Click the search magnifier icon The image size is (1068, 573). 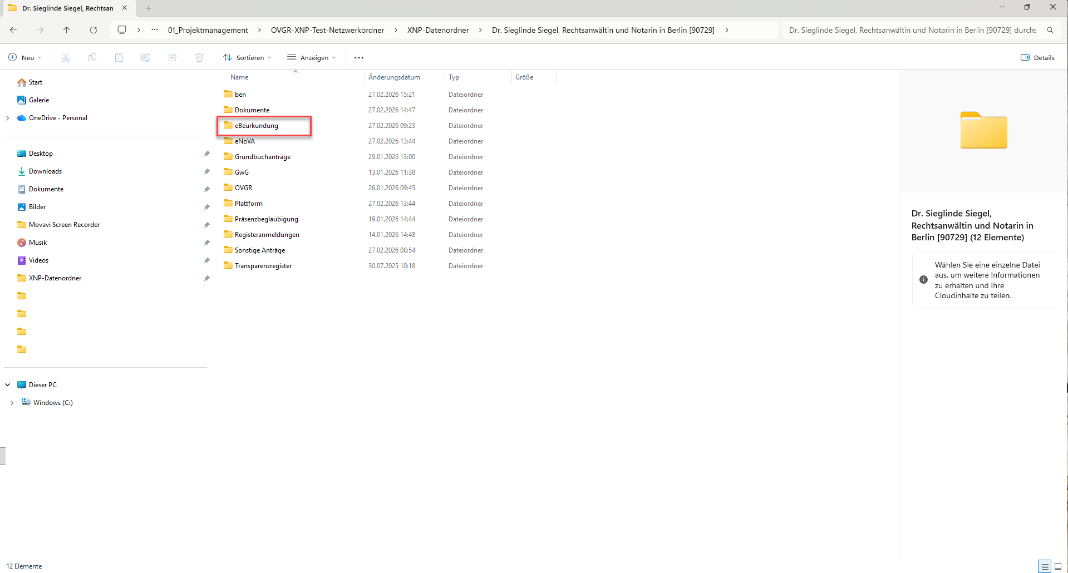coord(1050,30)
